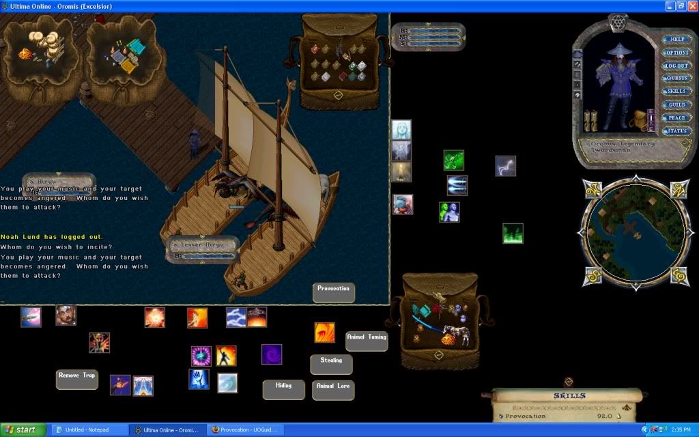
Task: Open STATUS from the paperdoll
Action: pos(676,131)
